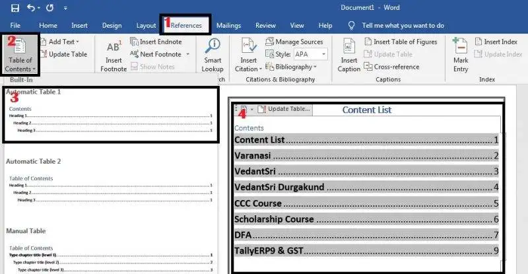The image size is (528, 274).
Task: Focus the 'Tell me what you want to do' box
Action: 403,25
